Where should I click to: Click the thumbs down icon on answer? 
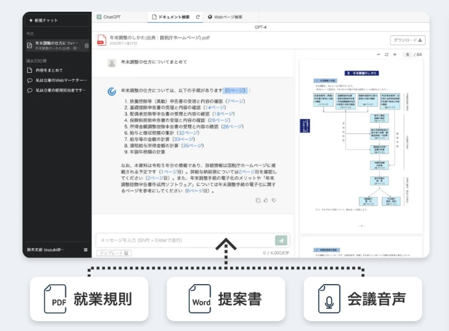point(274,200)
